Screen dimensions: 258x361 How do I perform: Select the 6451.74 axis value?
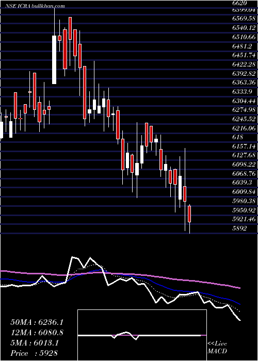(244, 55)
